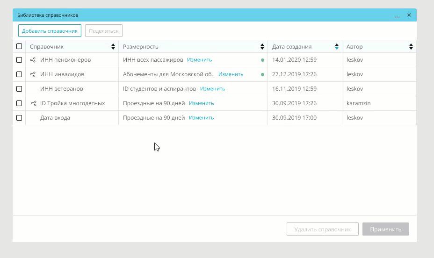Click the Добавить справочник button
Screen dimensions: 434x258
(x=50, y=31)
